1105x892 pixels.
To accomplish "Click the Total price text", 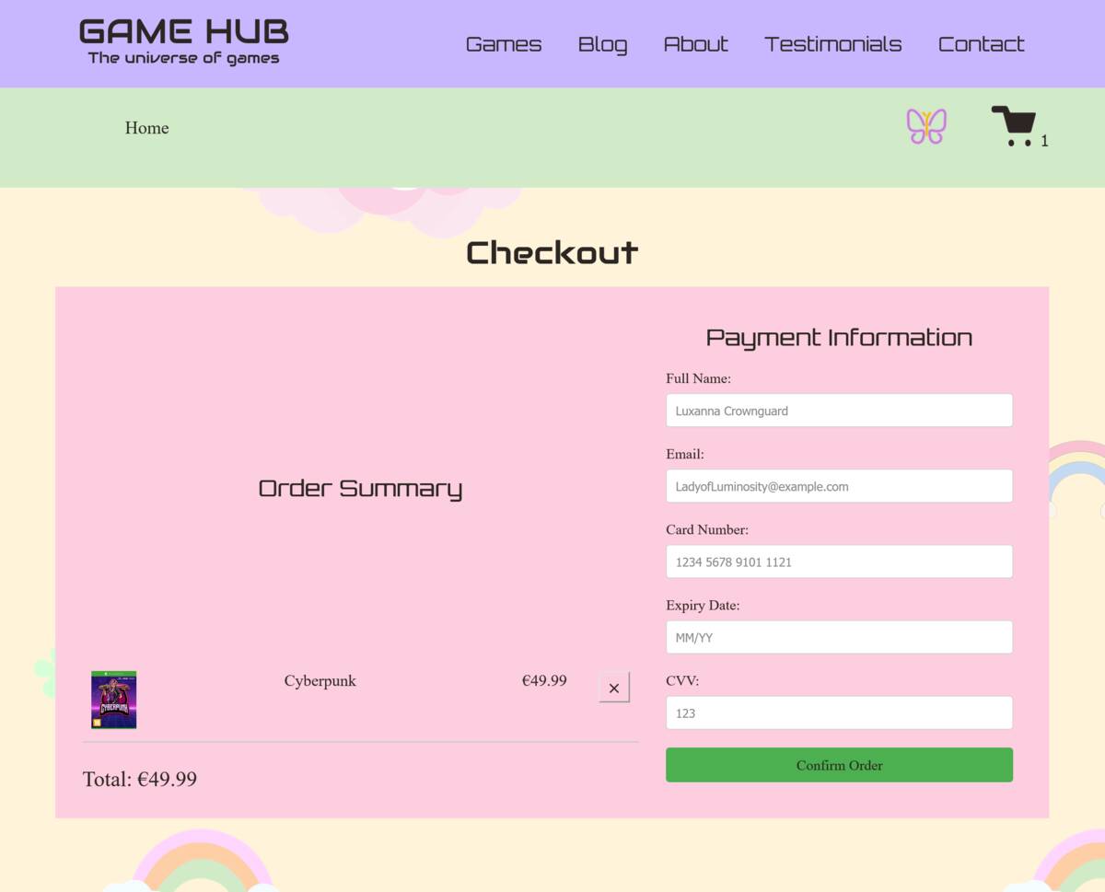I will (139, 779).
